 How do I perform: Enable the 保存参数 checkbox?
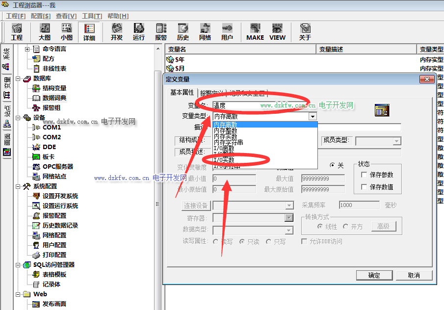point(364,175)
